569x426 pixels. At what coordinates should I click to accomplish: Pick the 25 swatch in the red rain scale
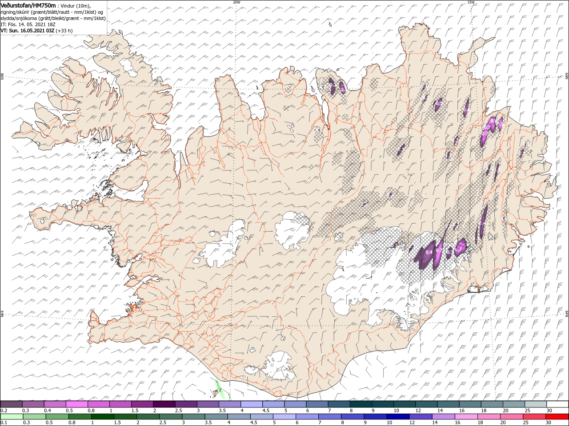pyautogui.click(x=534, y=417)
